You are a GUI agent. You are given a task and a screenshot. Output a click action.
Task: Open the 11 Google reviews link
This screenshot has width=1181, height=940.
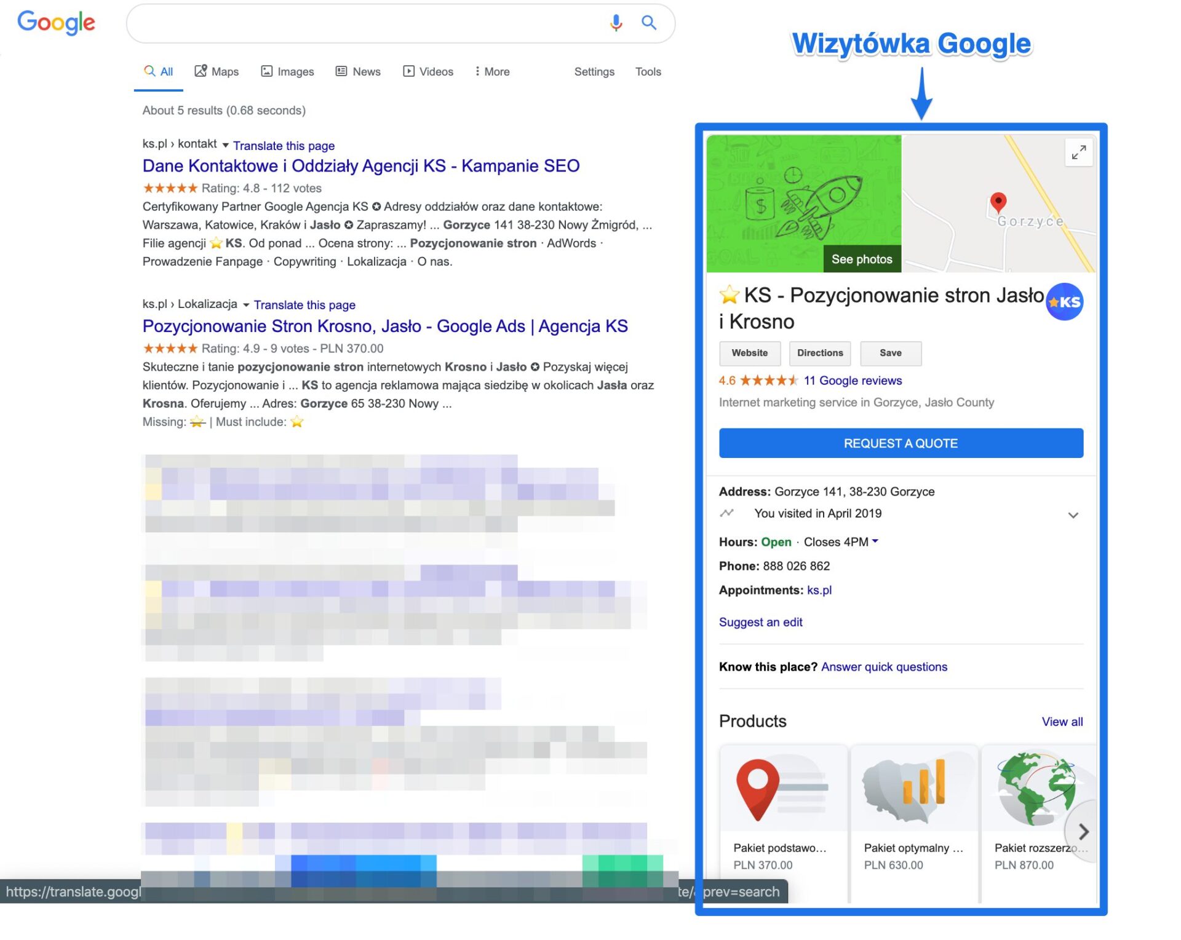point(853,381)
